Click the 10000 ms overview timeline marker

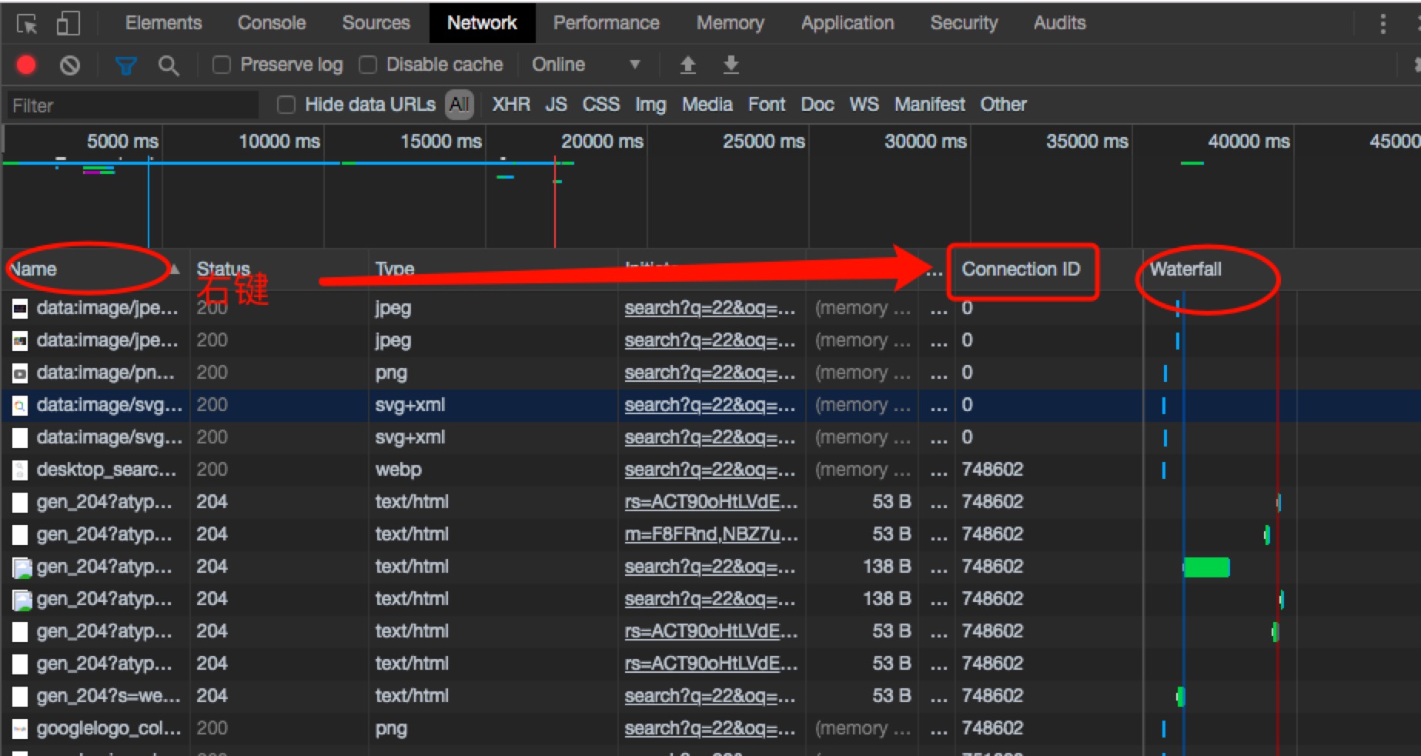point(279,141)
